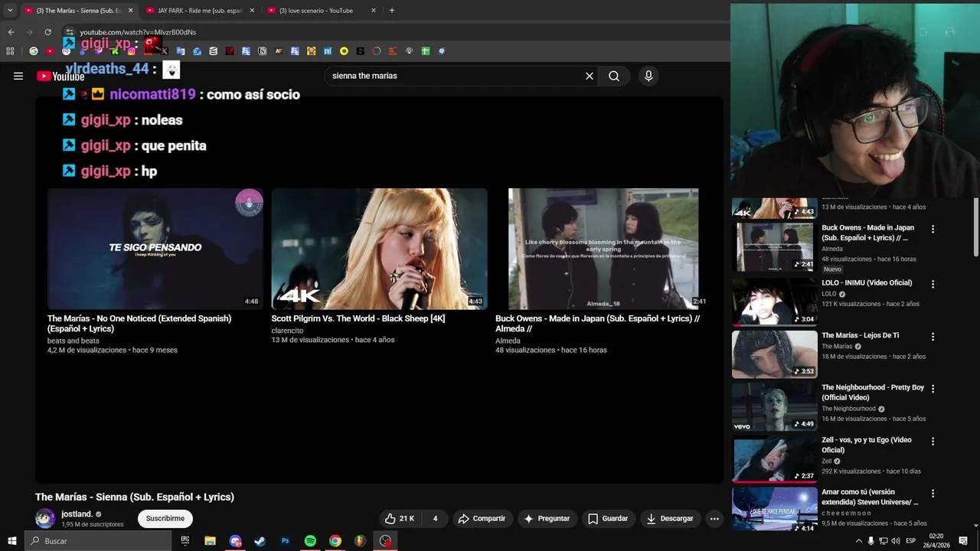This screenshot has width=980, height=551.
Task: Play end-screen Buck Owens Made in Japan thumbnail
Action: click(603, 249)
